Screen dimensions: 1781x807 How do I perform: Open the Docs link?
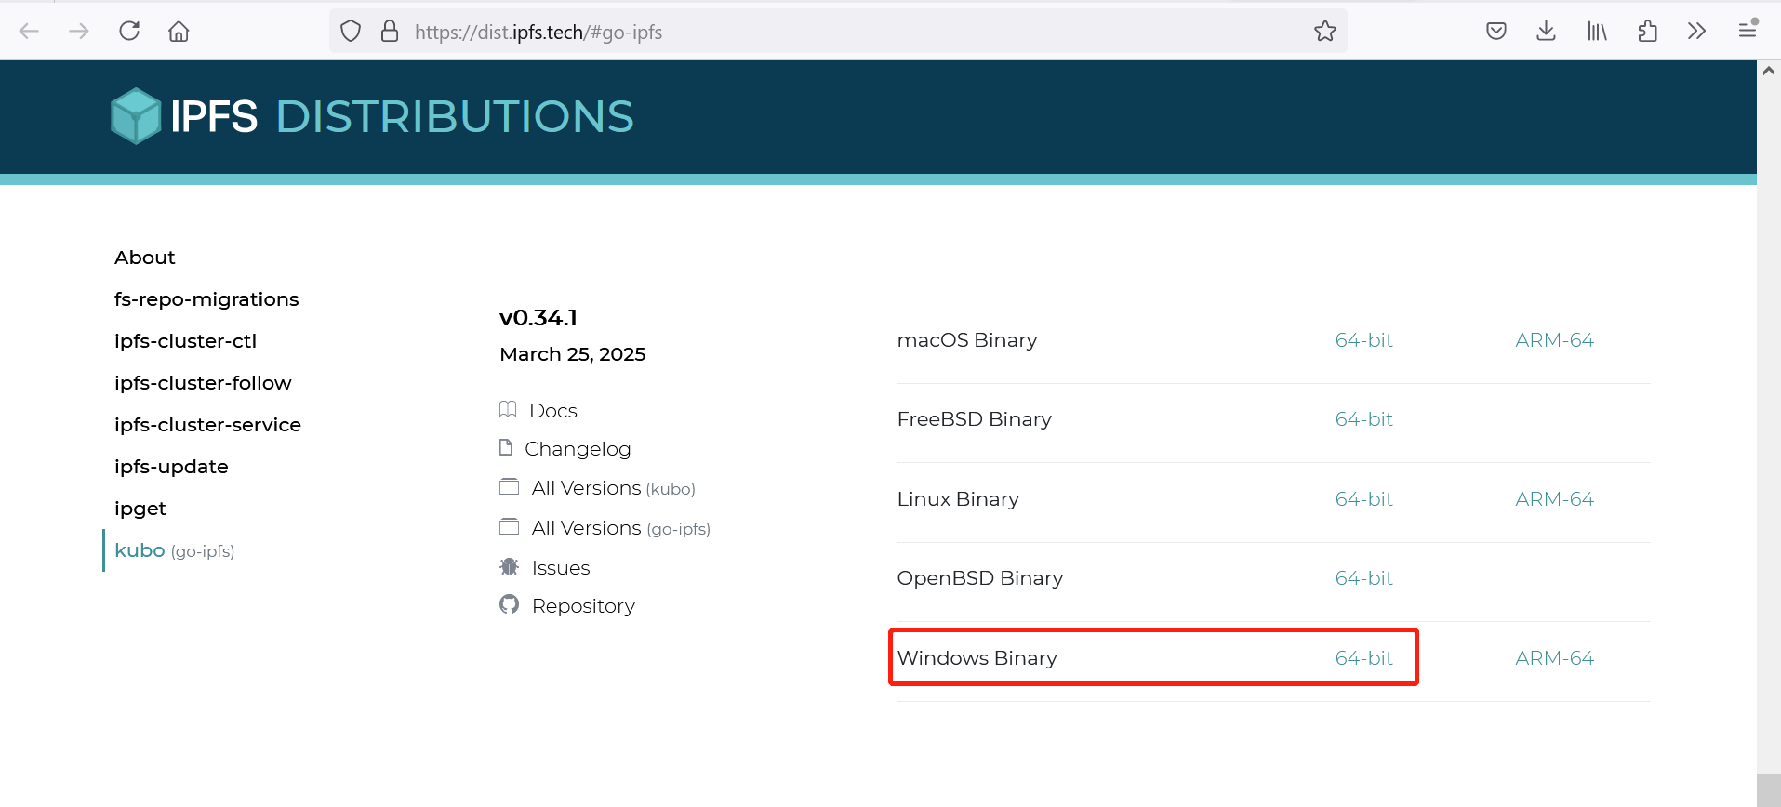[552, 410]
